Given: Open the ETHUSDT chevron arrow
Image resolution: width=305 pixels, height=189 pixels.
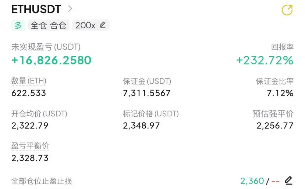Looking at the screenshot, I should click(70, 9).
